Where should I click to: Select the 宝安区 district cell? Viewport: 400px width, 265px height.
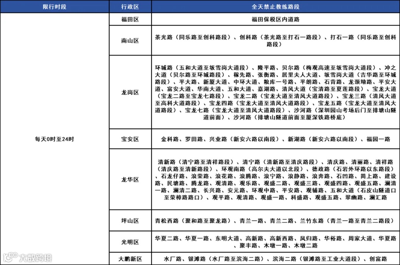point(130,139)
